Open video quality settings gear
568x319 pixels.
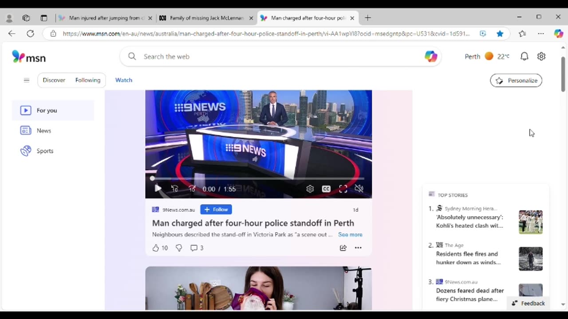pos(310,189)
